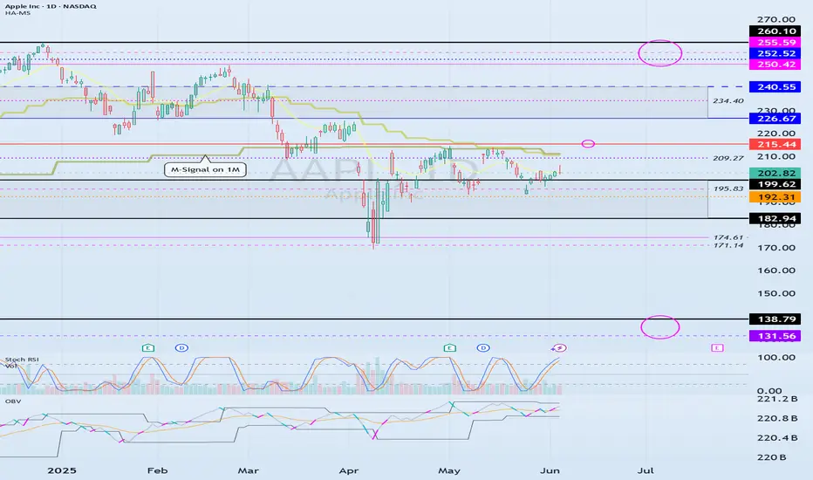Click the 2025 time axis label

tap(62, 470)
